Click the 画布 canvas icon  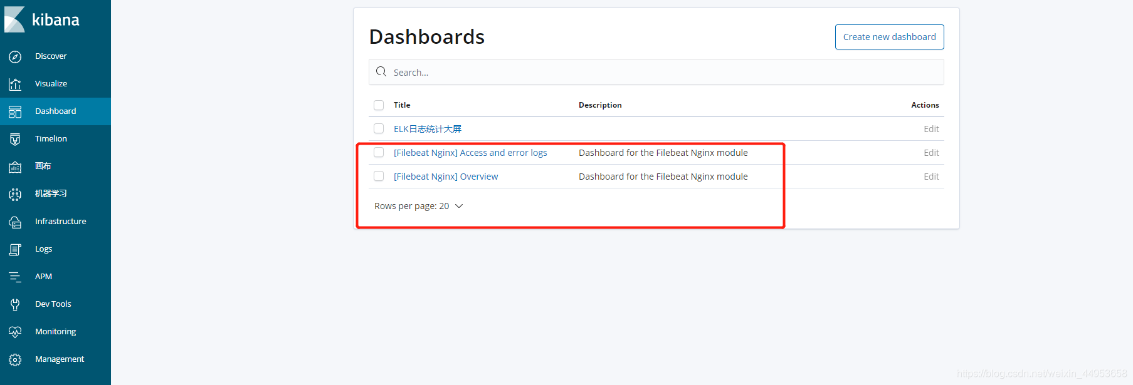(15, 167)
